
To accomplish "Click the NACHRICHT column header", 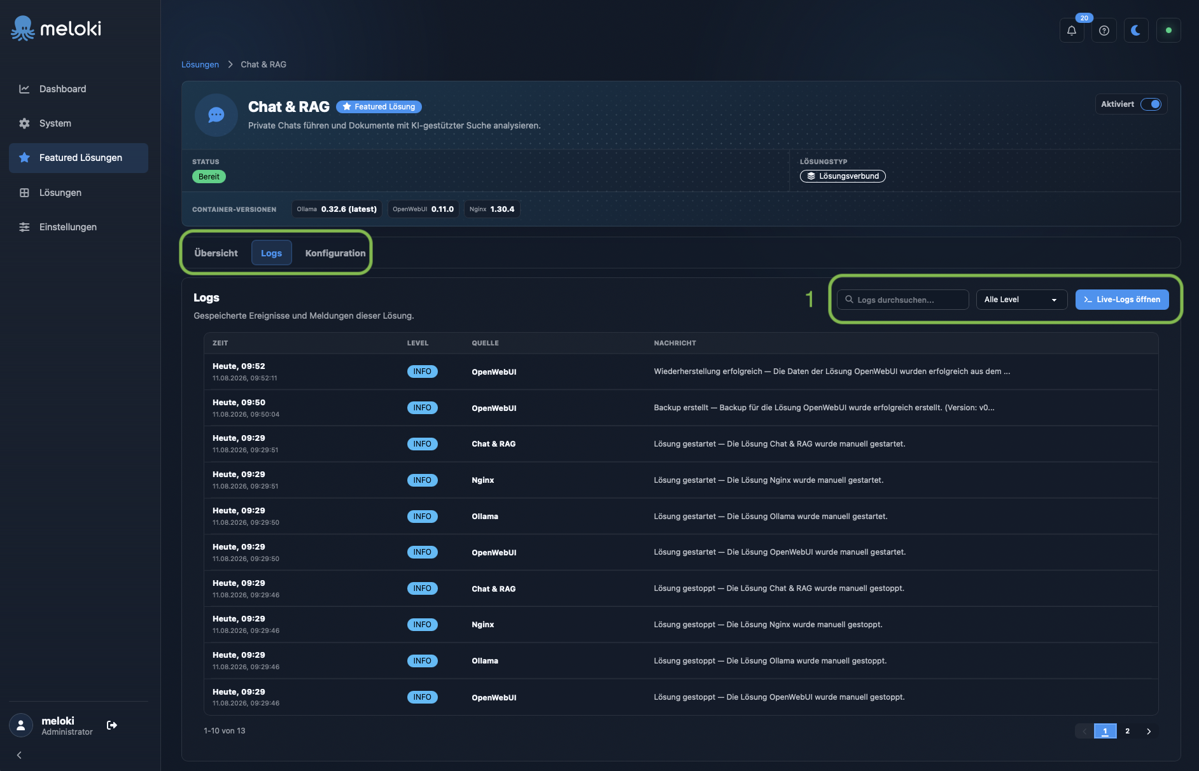I will 675,344.
